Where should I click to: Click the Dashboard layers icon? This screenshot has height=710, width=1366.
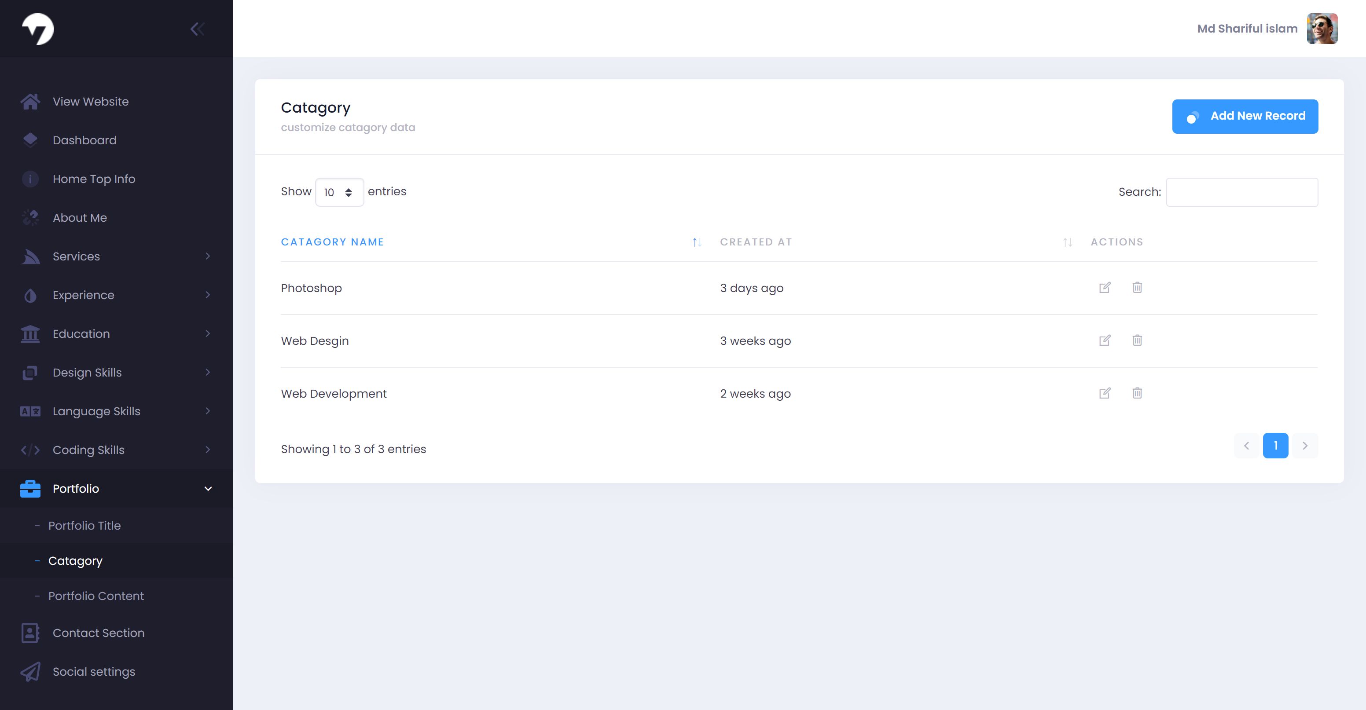(30, 140)
